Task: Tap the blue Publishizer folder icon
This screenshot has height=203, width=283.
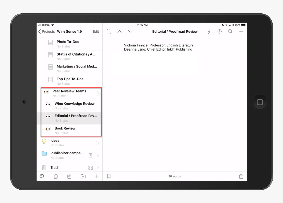Action: click(x=44, y=153)
